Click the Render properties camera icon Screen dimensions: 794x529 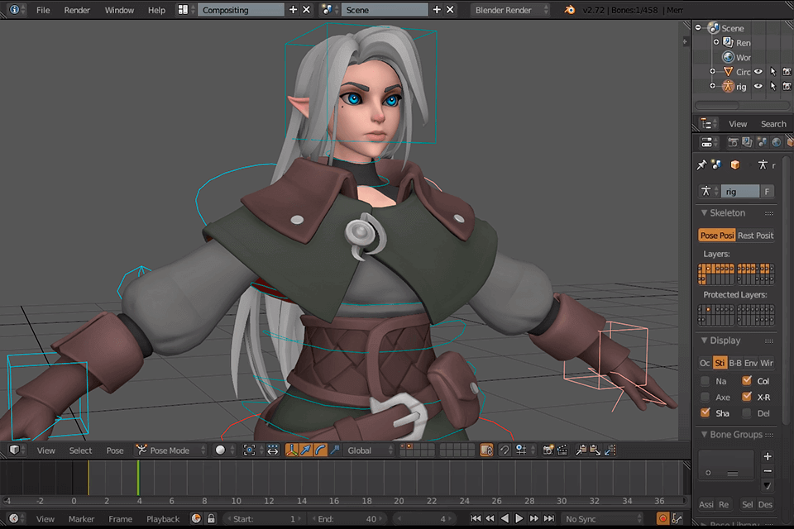734,141
